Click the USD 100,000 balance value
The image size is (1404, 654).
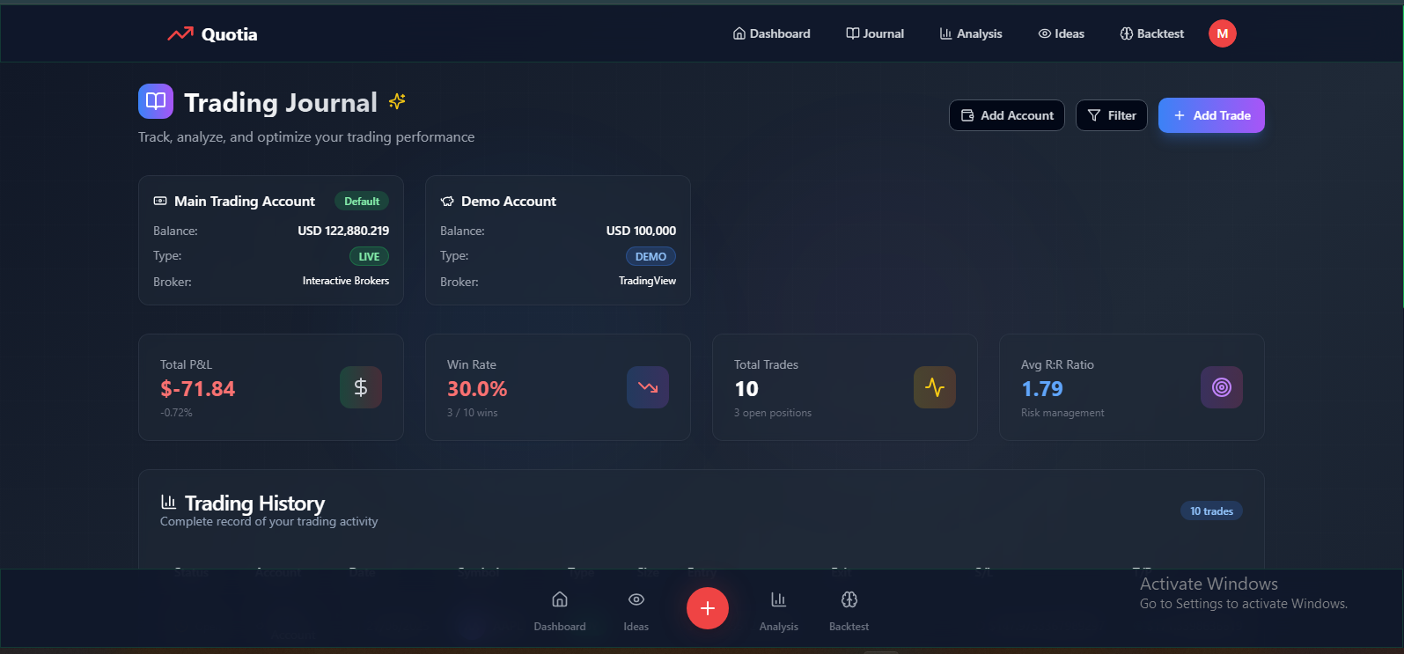[x=641, y=231]
